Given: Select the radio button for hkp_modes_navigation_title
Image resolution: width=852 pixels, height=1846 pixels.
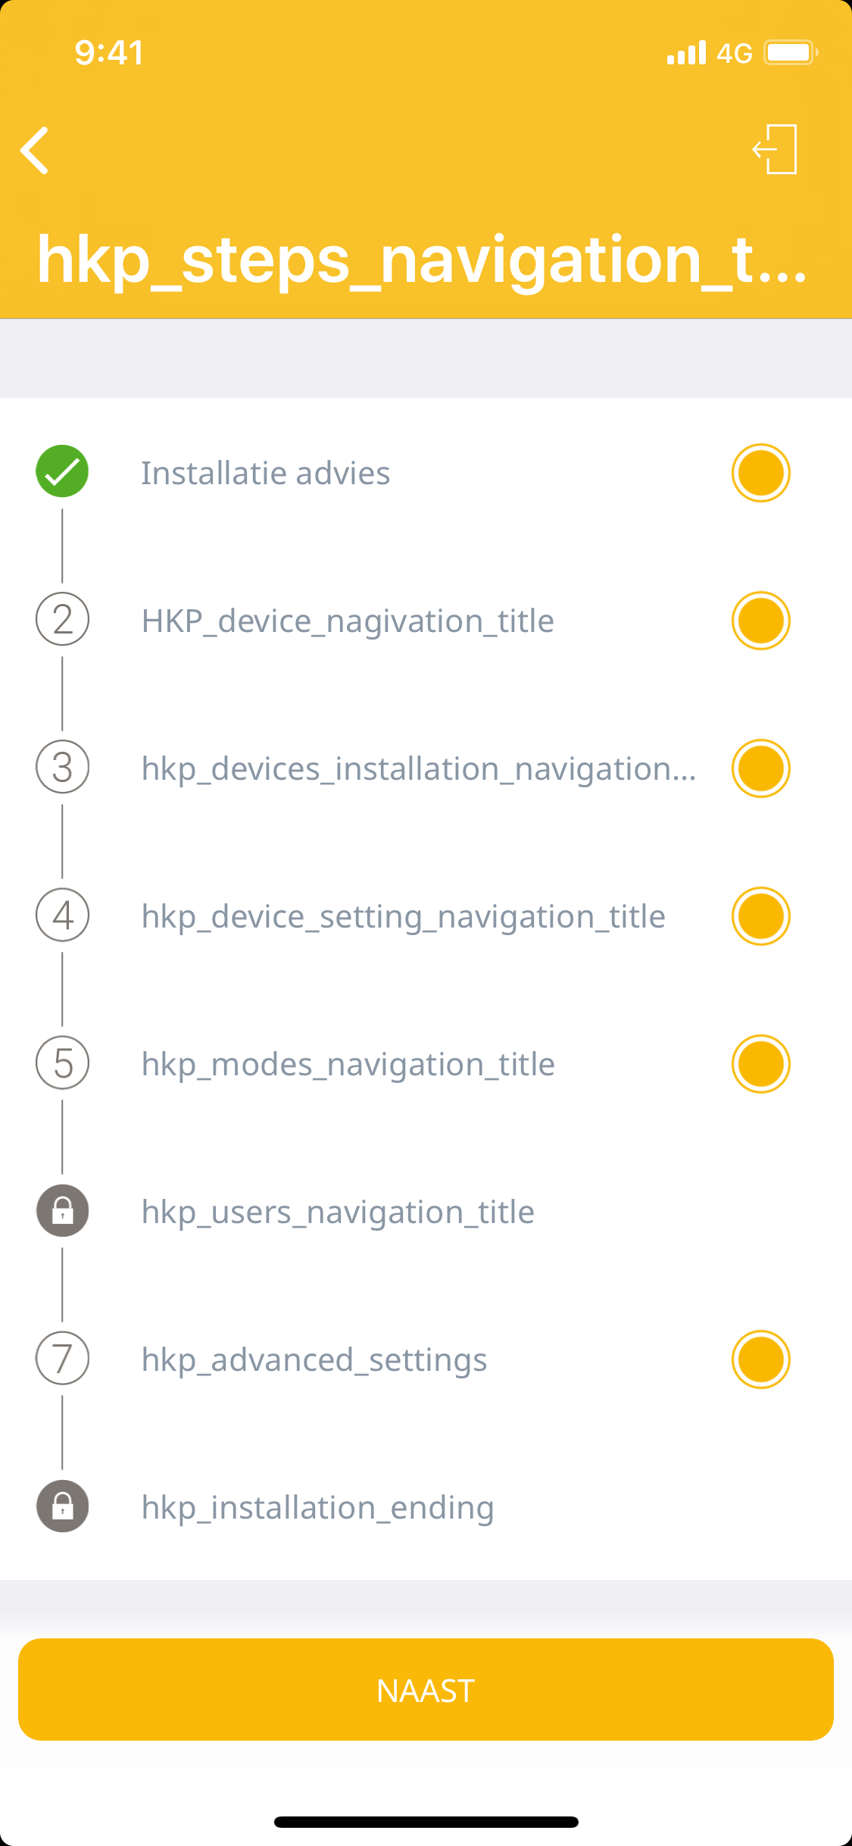Looking at the screenshot, I should (760, 1064).
